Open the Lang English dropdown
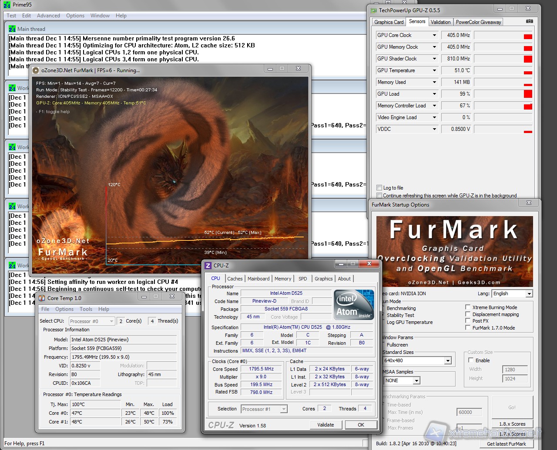The image size is (557, 450). pyautogui.click(x=529, y=294)
